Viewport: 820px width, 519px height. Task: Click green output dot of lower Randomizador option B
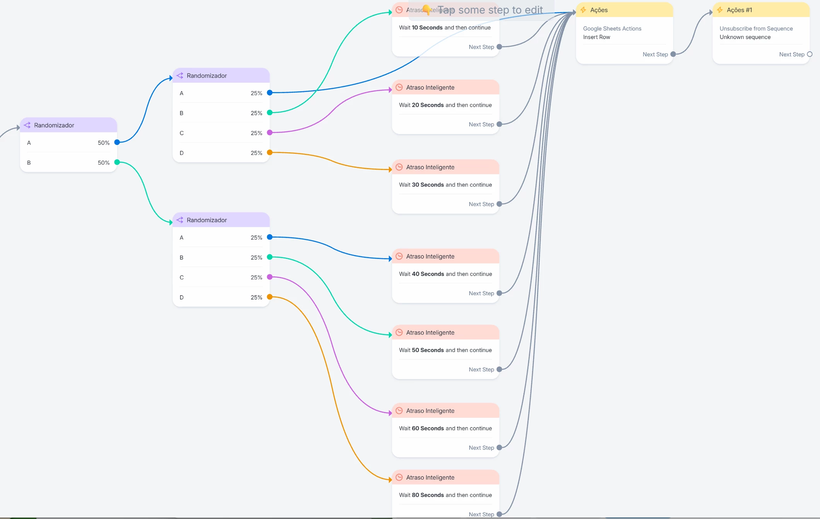coord(270,257)
